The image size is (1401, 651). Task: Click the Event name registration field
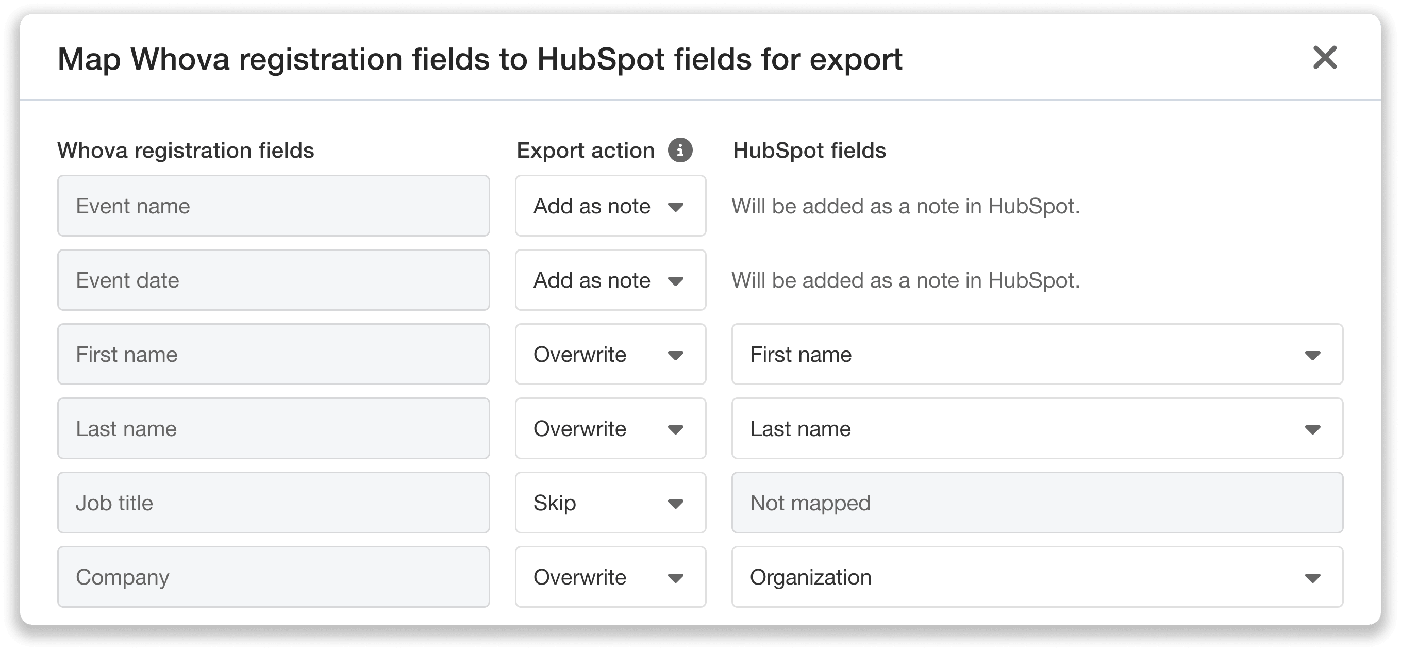tap(274, 206)
